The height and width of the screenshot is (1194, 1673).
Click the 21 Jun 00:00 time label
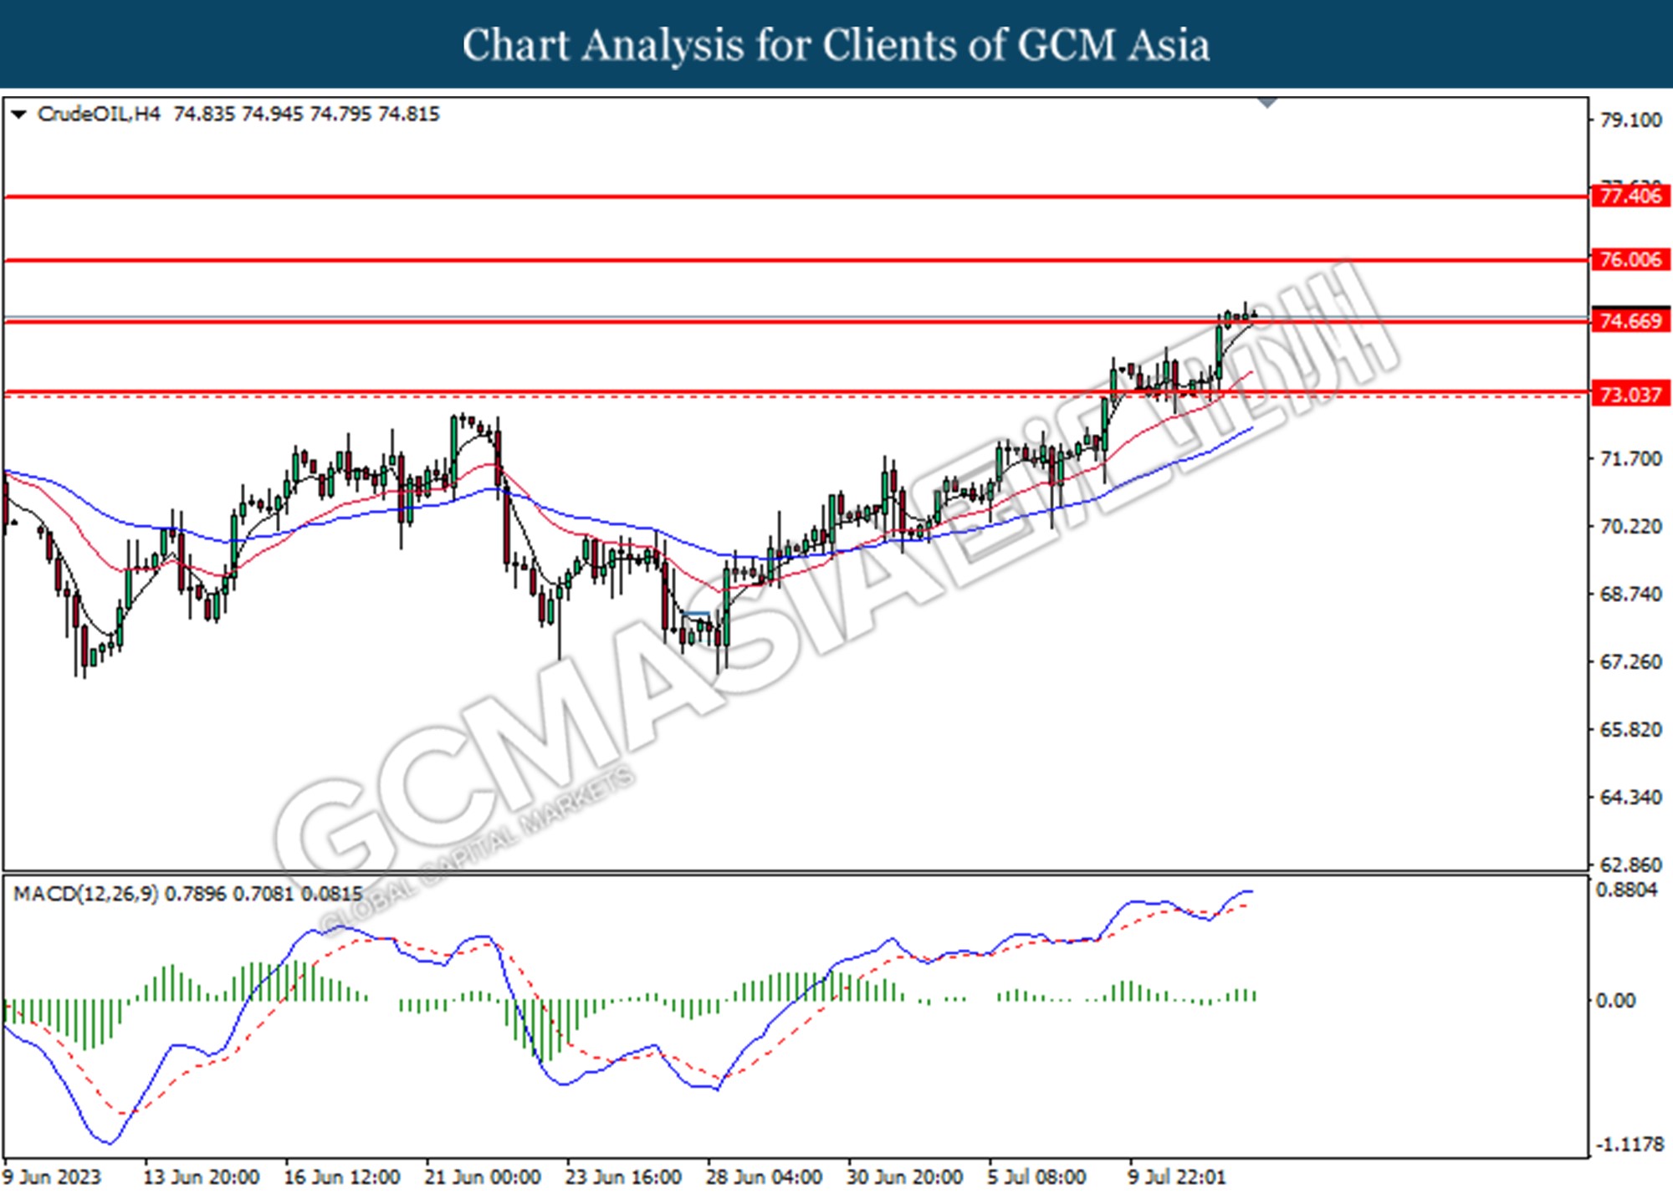[482, 1176]
